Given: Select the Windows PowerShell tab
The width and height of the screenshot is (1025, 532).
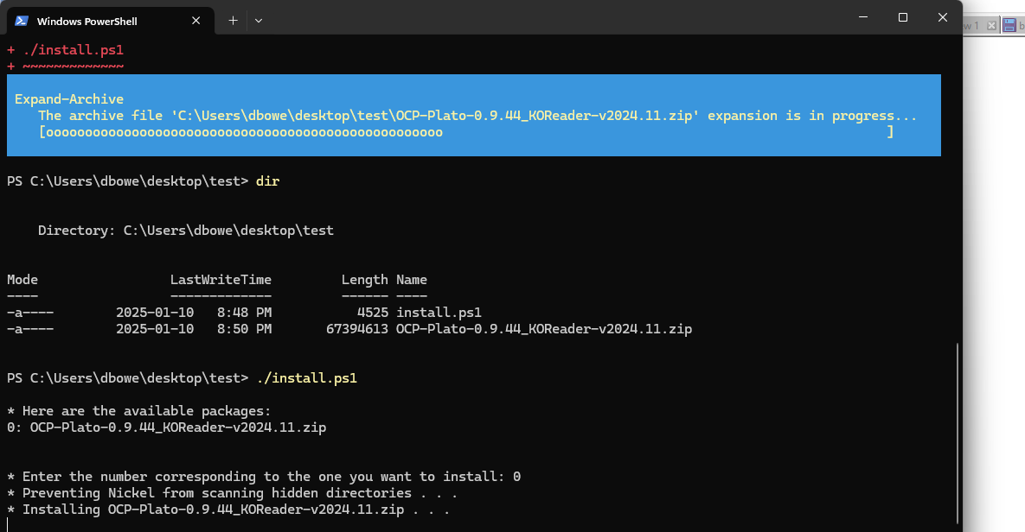Looking at the screenshot, I should [110, 21].
